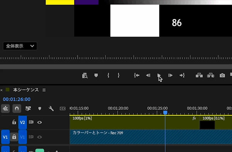
Task: Toggle V2 track targeting
Action: (22, 122)
